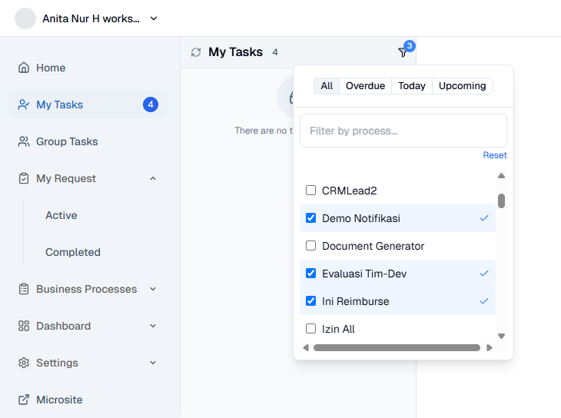
Task: Click the Reset link
Action: pos(494,155)
